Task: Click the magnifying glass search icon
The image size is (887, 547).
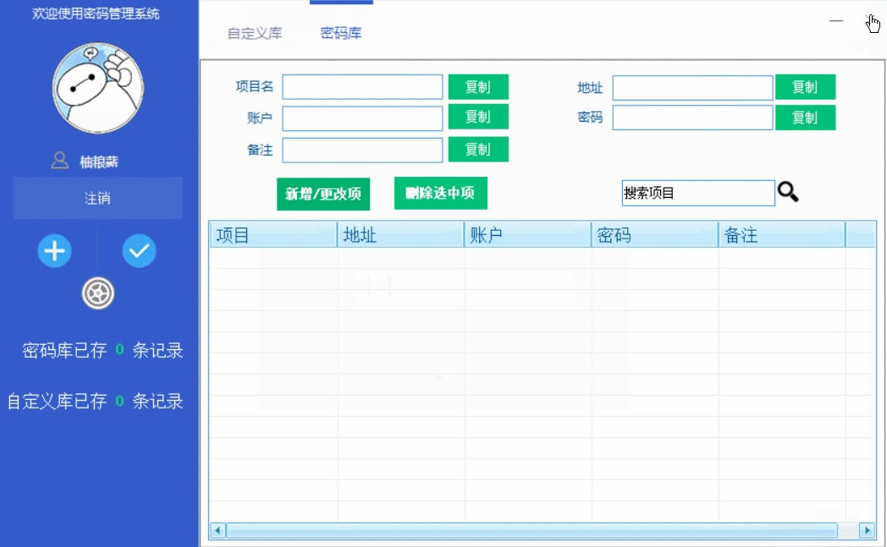Action: [788, 192]
